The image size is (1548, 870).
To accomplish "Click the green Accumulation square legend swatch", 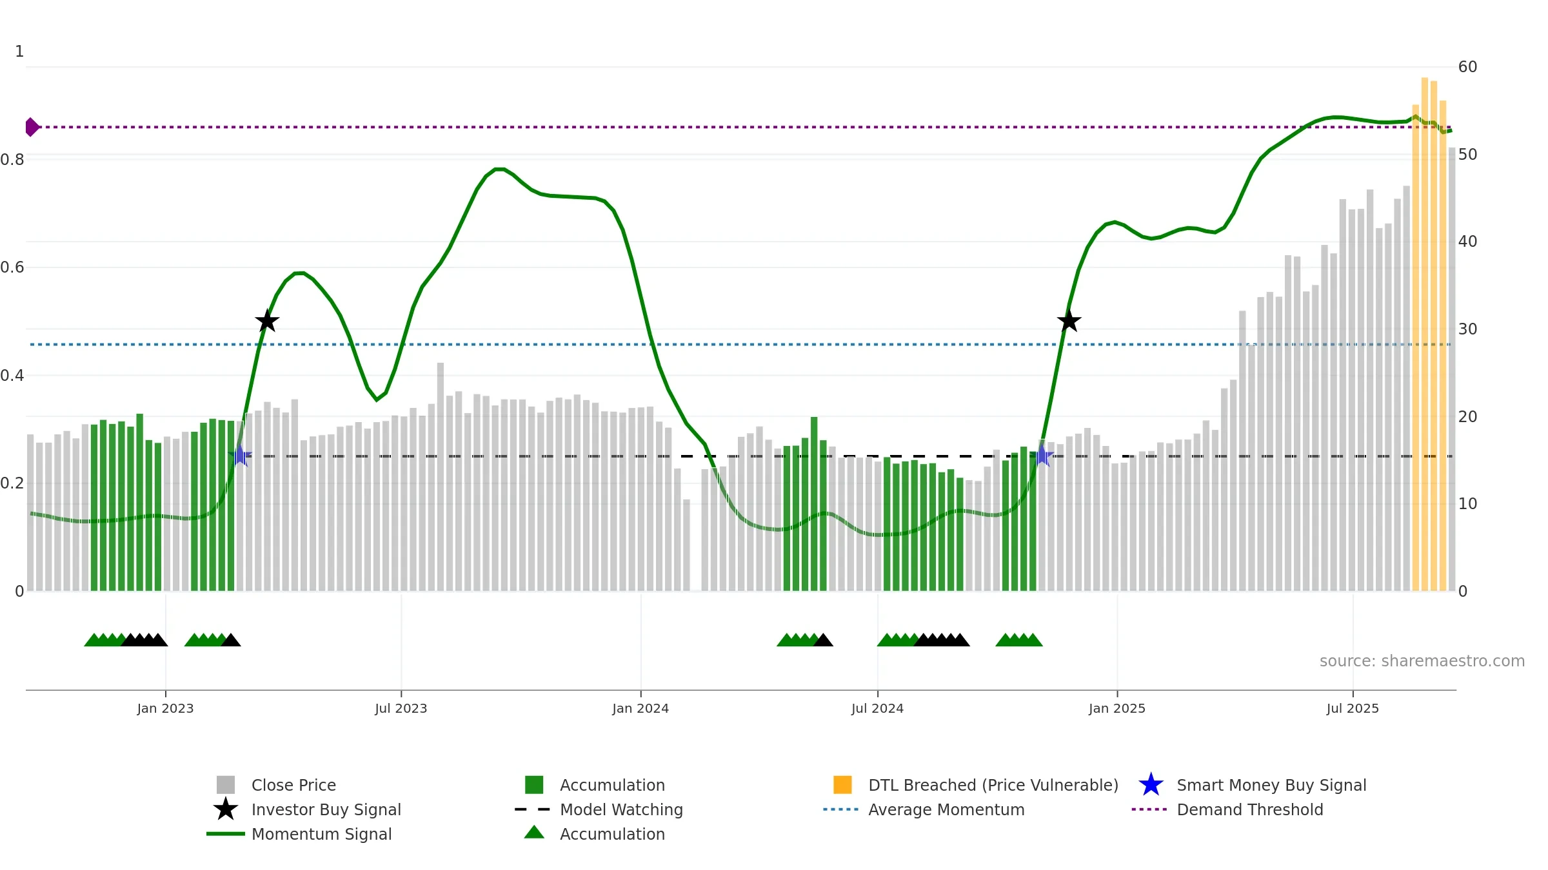I will (534, 784).
